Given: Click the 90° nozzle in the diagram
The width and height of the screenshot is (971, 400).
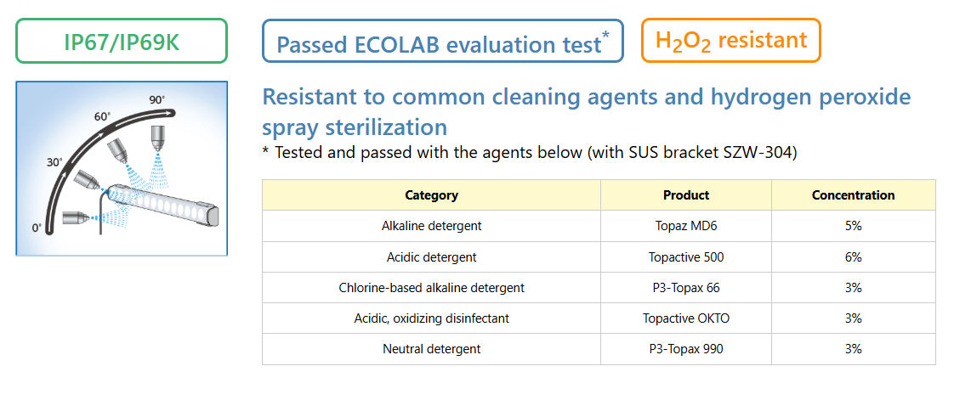Looking at the screenshot, I should (x=157, y=138).
